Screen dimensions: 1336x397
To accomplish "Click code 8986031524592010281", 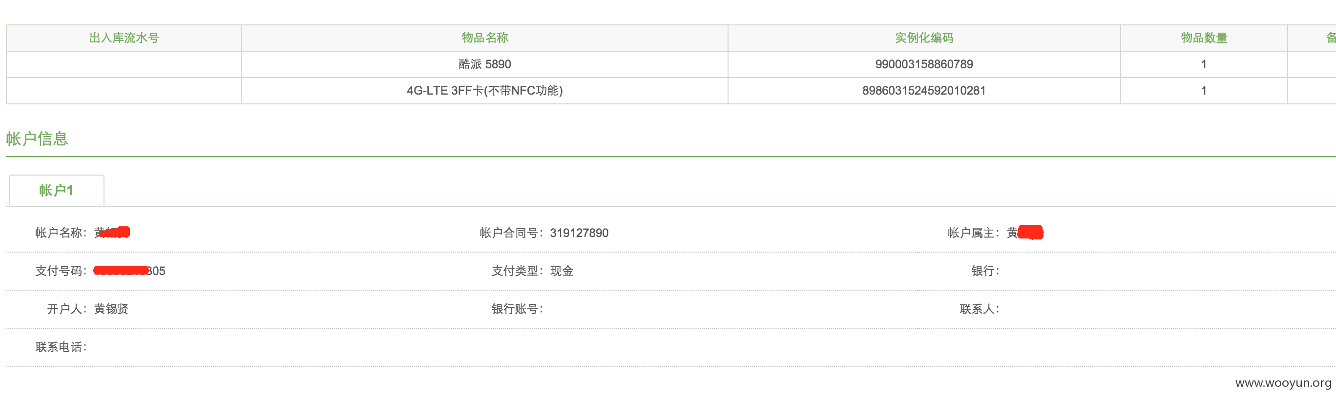I will [x=924, y=91].
